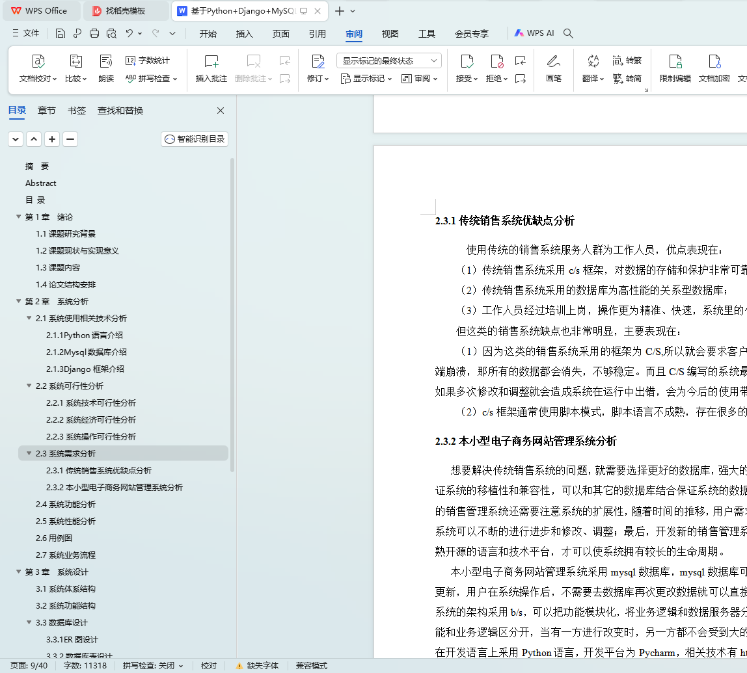747x673 pixels.
Task: Click 文档加密 encrypt document
Action: tap(714, 68)
